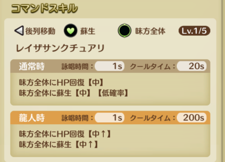Tap the 蘇生 label beside heart
This screenshot has width=225, height=162.
pos(88,31)
